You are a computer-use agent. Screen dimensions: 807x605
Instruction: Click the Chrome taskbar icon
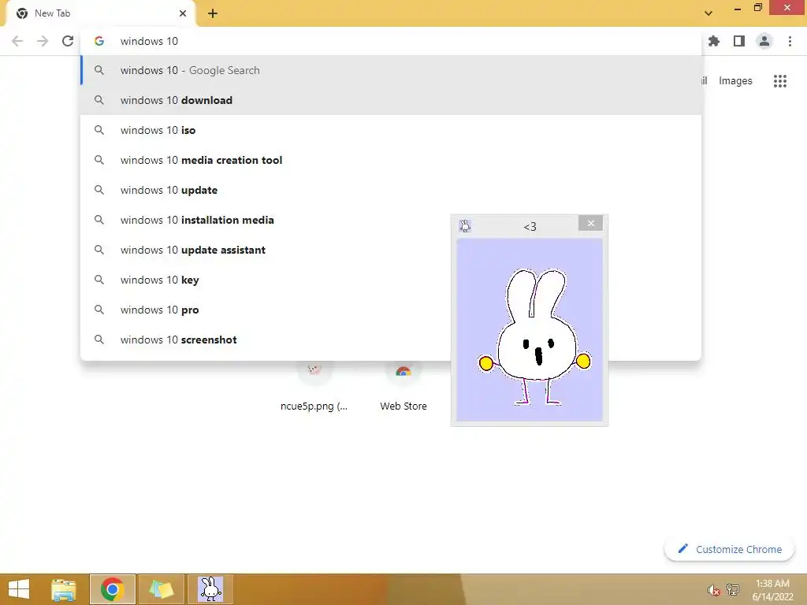(x=112, y=589)
